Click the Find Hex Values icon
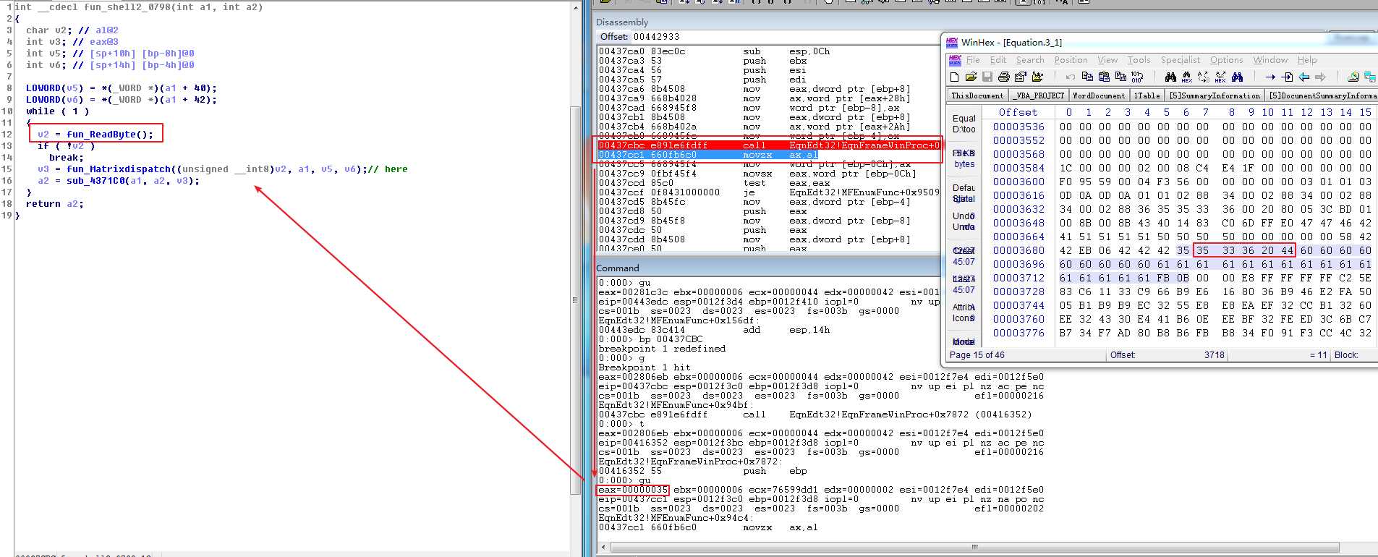Screen dimensions: 1378x557 coord(1187,77)
